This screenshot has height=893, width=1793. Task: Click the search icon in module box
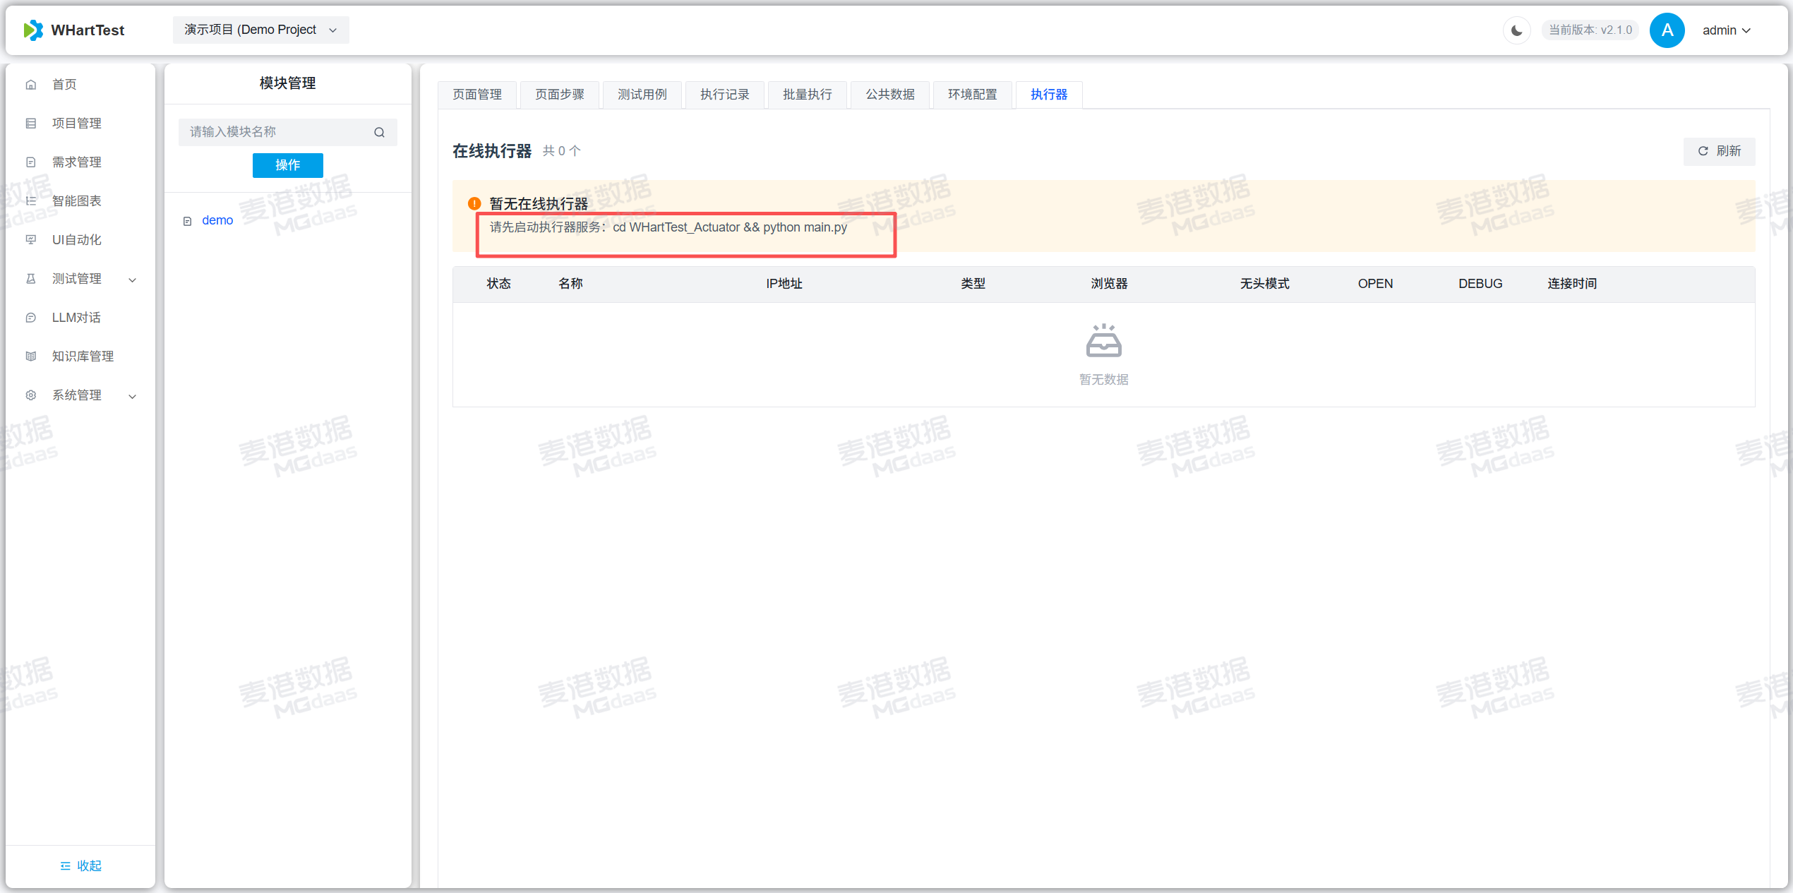pyautogui.click(x=379, y=132)
